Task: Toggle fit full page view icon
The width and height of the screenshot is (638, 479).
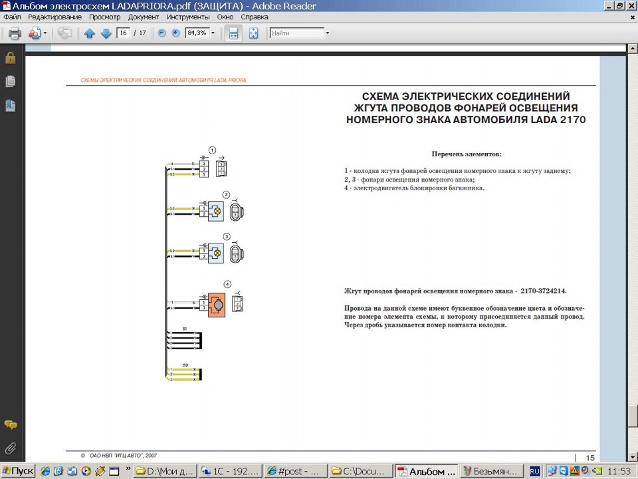Action: click(x=253, y=33)
